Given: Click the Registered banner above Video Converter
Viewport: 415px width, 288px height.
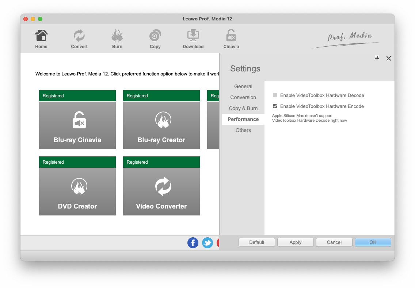Looking at the screenshot, I should (x=161, y=162).
